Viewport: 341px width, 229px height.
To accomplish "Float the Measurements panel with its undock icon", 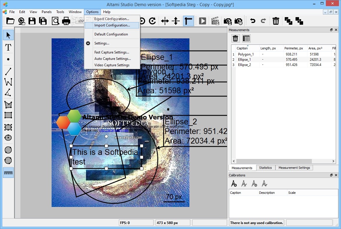I will 331,30.
